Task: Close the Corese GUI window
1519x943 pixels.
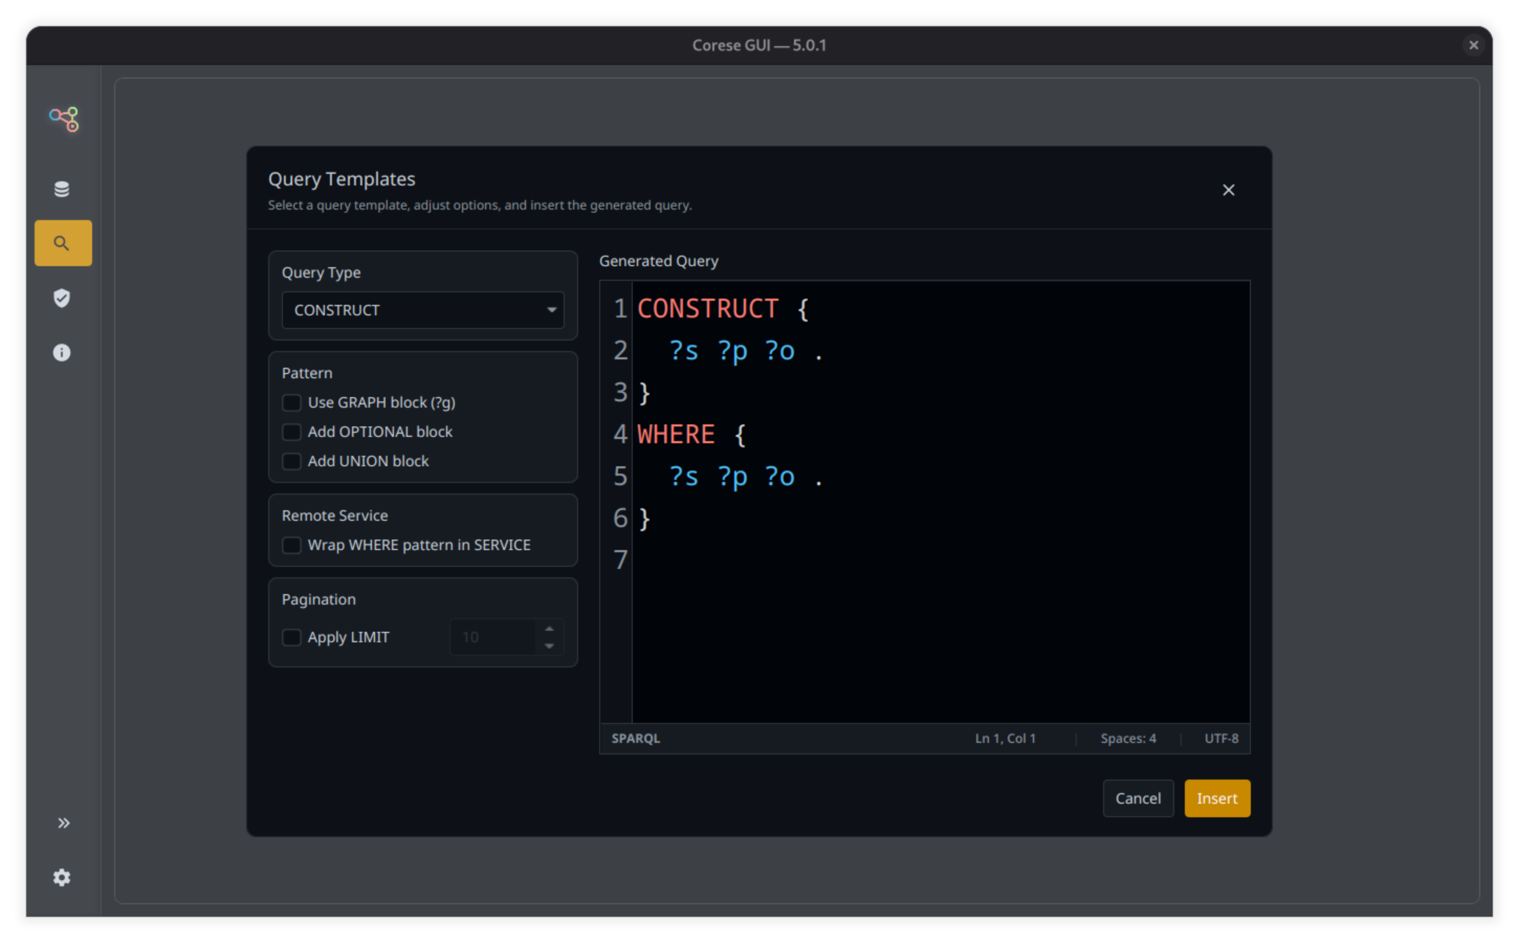Action: 1473,45
